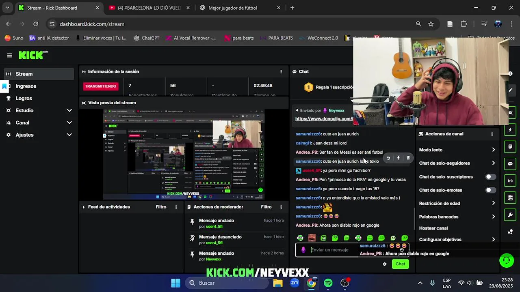This screenshot has height=292, width=520.
Task: Click the calmg11 username in chat
Action: pyautogui.click(x=303, y=143)
